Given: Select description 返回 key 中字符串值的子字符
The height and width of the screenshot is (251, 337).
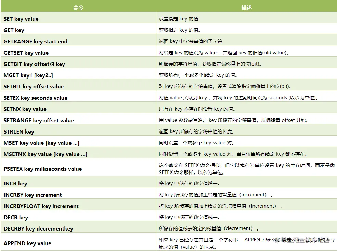Looking at the screenshot, I should [x=191, y=41].
